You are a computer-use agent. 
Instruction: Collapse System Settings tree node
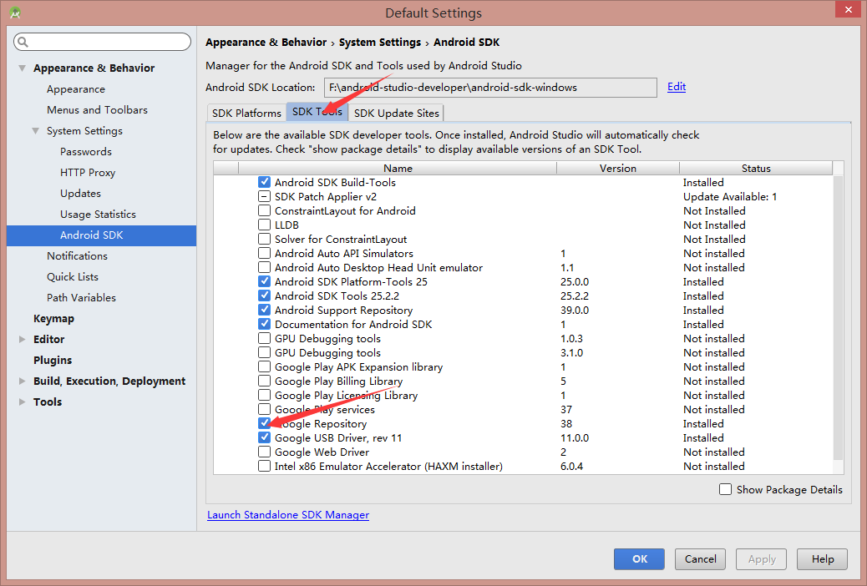tap(35, 131)
